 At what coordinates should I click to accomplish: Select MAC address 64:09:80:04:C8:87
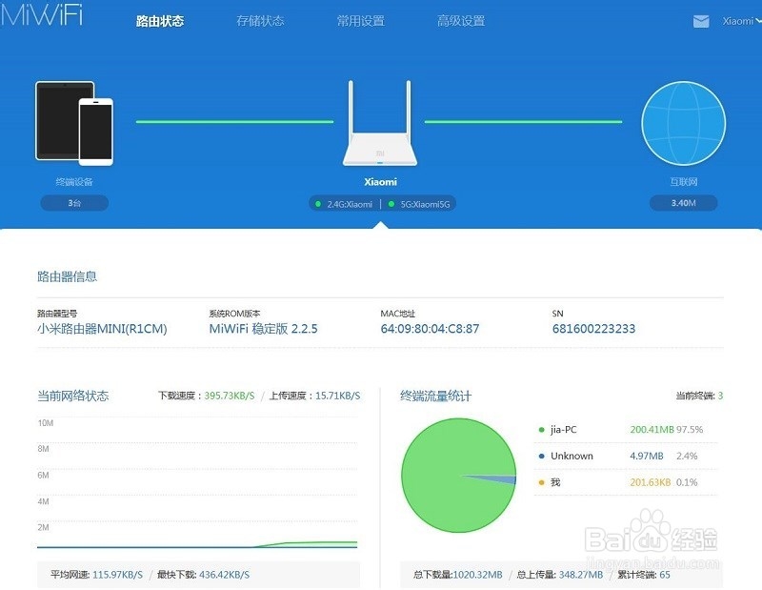click(430, 329)
